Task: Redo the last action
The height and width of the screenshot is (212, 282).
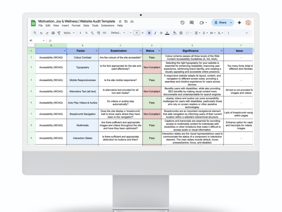Action: click(47, 33)
